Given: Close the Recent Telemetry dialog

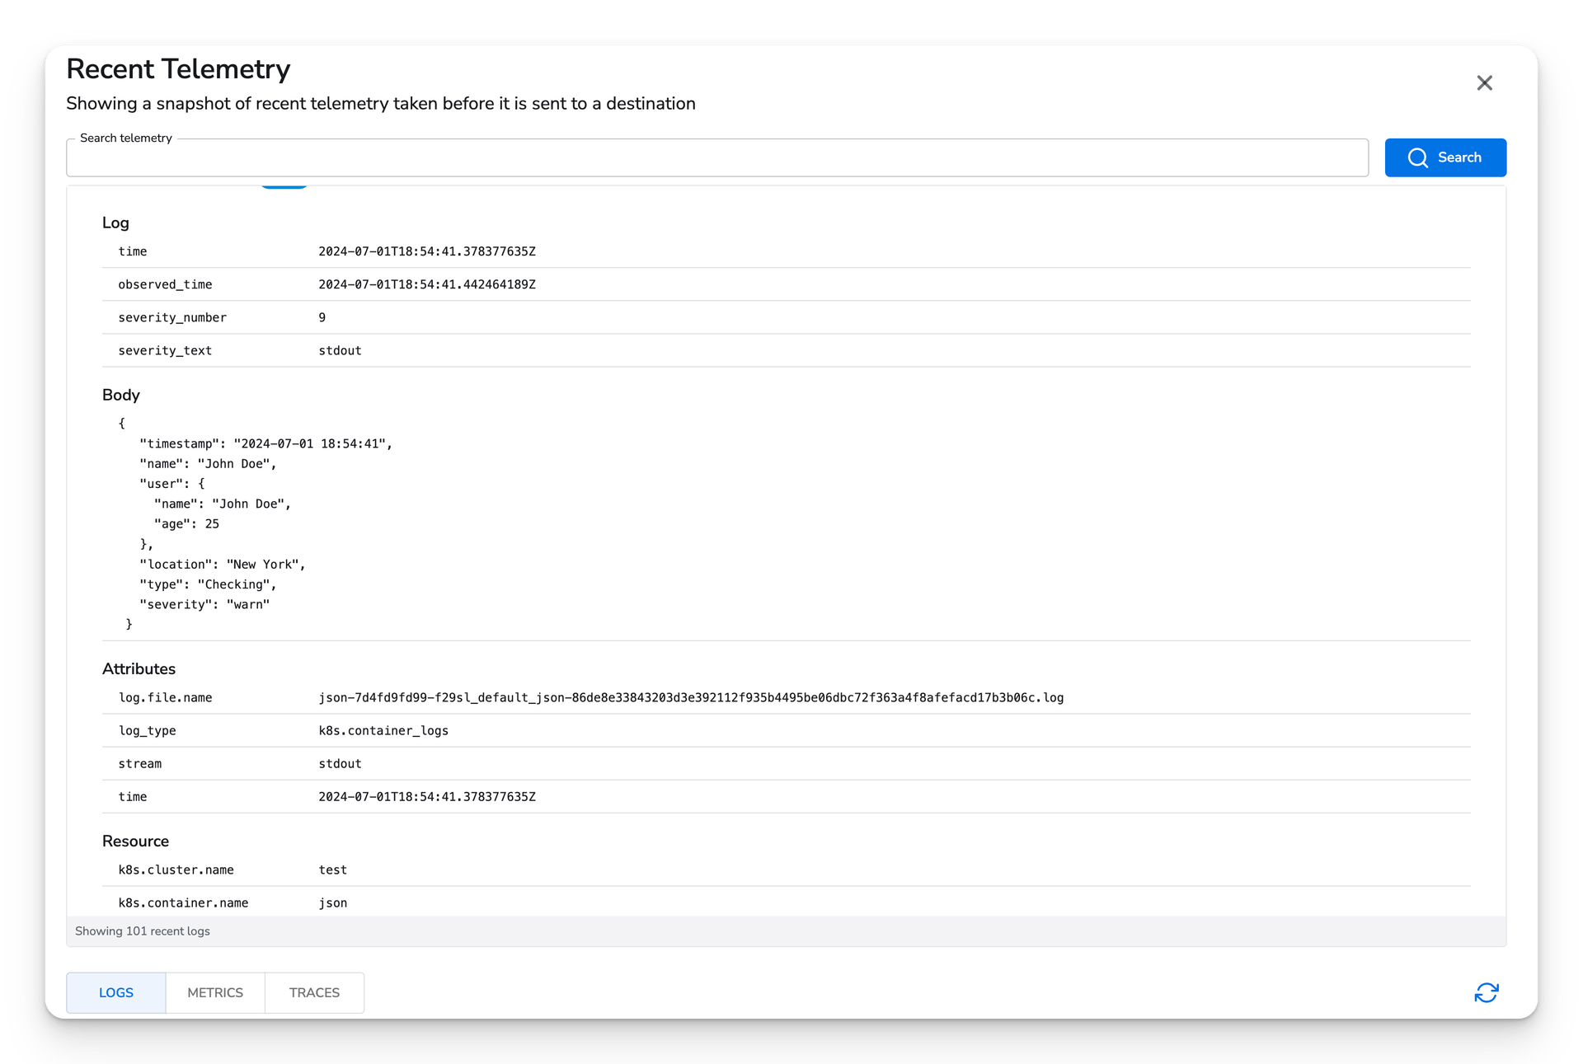Looking at the screenshot, I should pos(1484,83).
